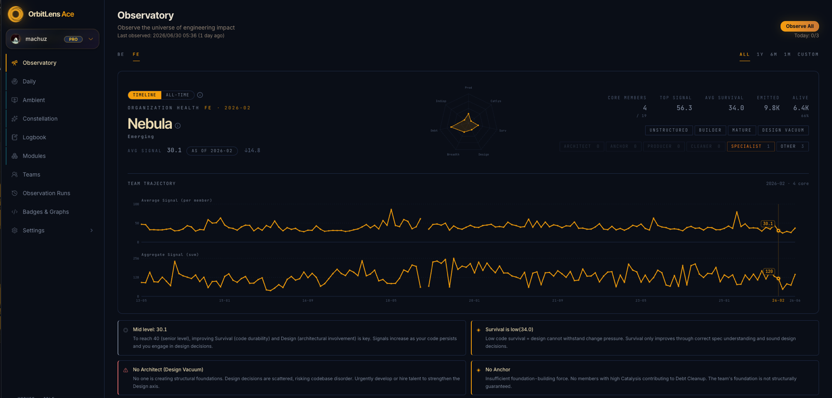This screenshot has height=398, width=832.
Task: Click the Emitted value 9.8K
Action: [x=772, y=108]
